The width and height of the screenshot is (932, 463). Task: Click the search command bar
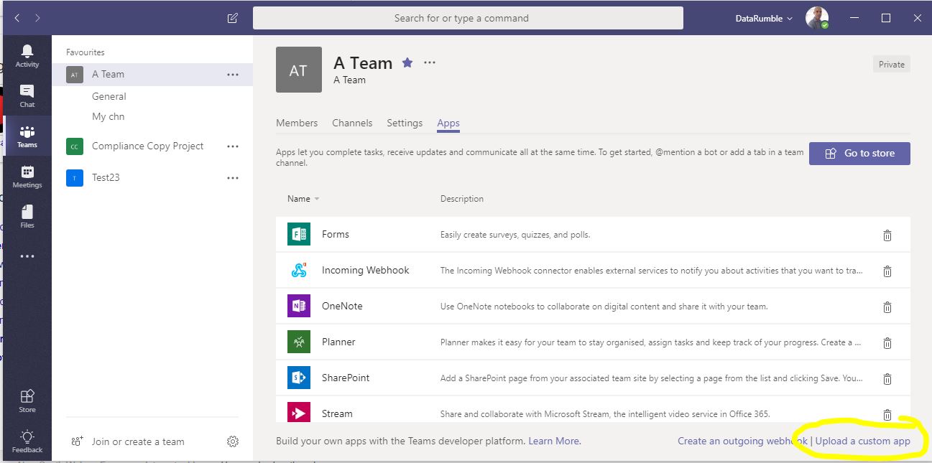coord(466,18)
